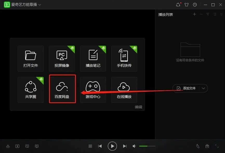Minimize the player window
The height and width of the screenshot is (153, 225).
coord(206,5)
